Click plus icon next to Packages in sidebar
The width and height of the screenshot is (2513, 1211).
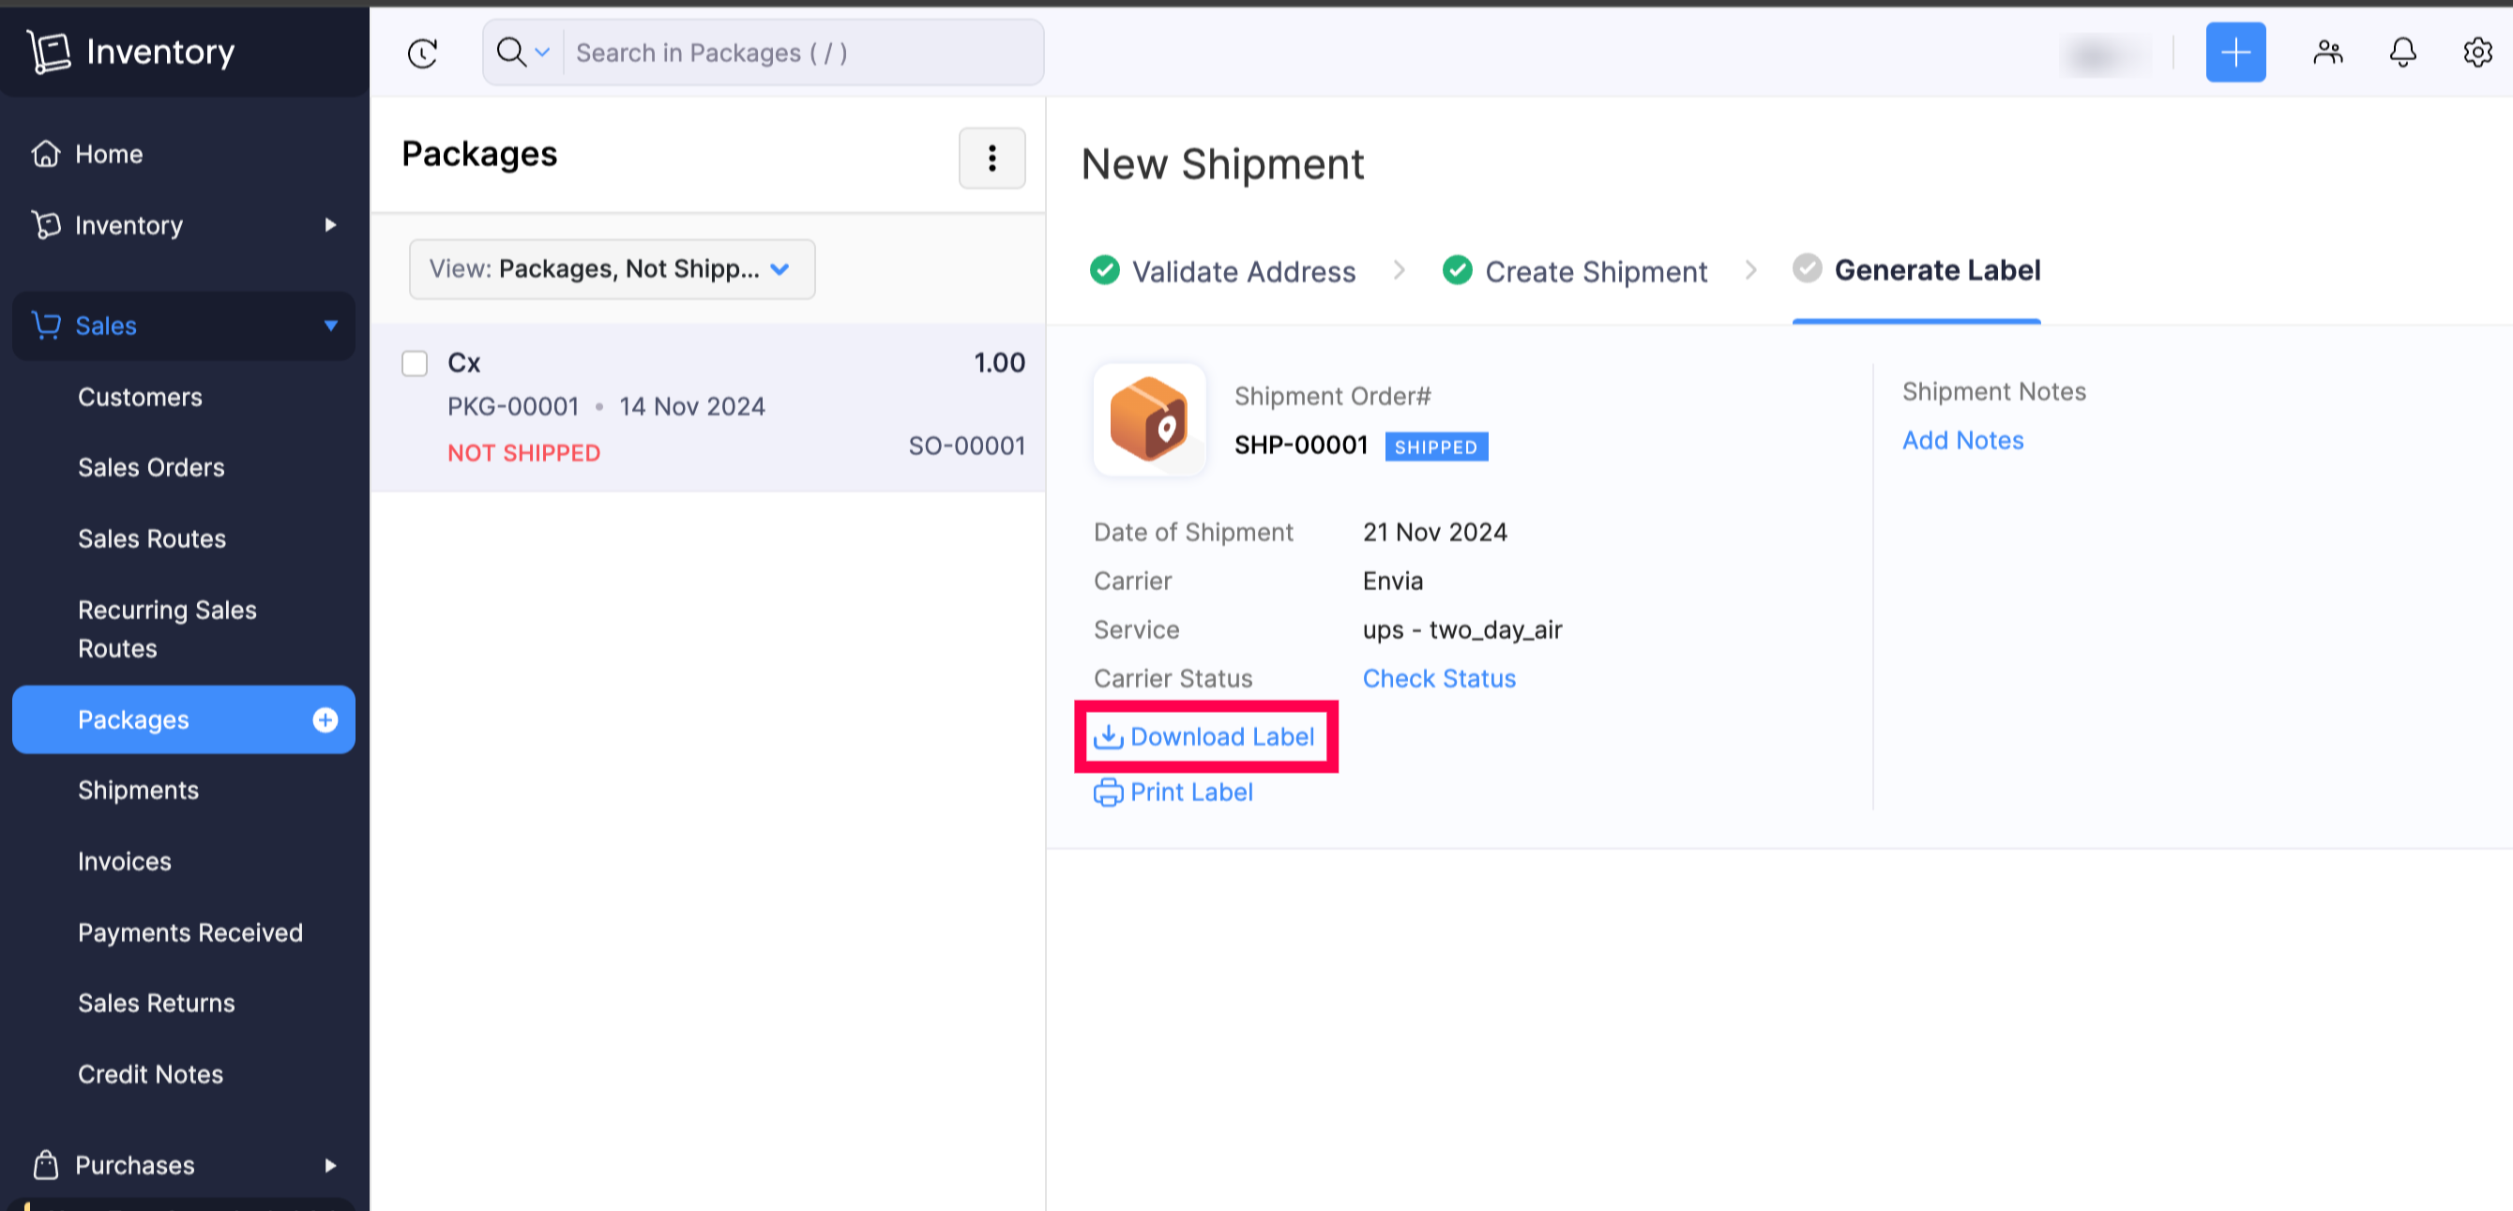coord(325,719)
